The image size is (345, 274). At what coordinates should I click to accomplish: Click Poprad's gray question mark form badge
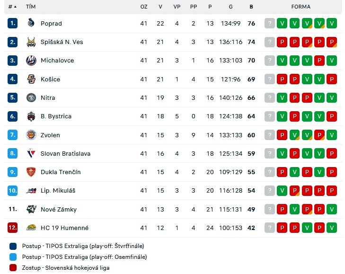click(270, 23)
